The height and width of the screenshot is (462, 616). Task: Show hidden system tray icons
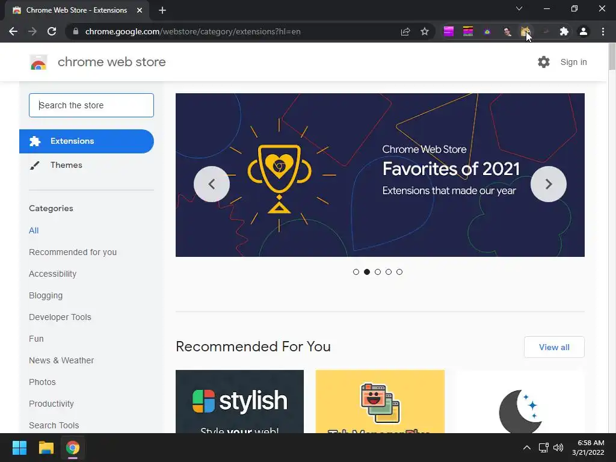pyautogui.click(x=527, y=448)
